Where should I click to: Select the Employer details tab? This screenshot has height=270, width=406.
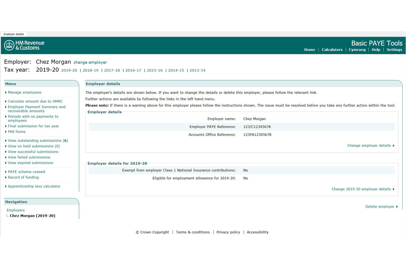coord(14,34)
